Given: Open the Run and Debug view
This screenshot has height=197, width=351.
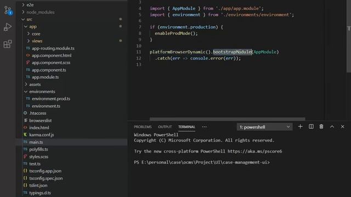Looking at the screenshot, I should (x=8, y=27).
